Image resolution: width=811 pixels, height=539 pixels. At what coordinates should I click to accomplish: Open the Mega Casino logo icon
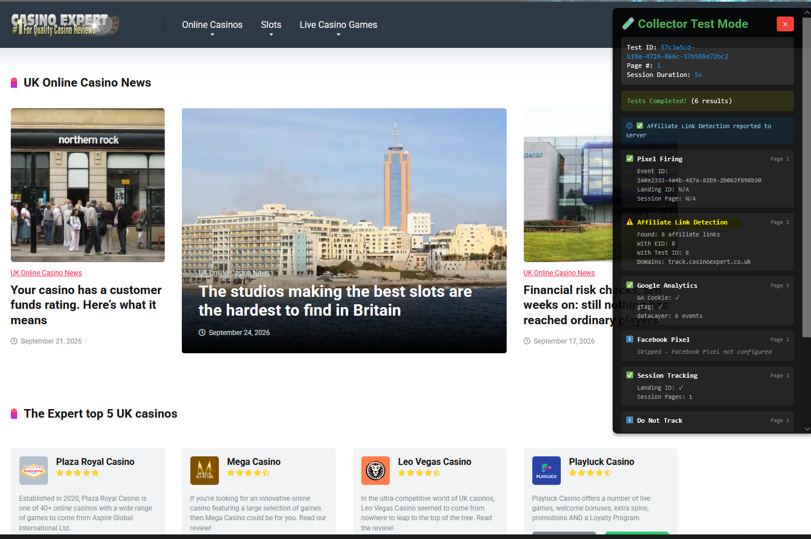[x=205, y=471]
